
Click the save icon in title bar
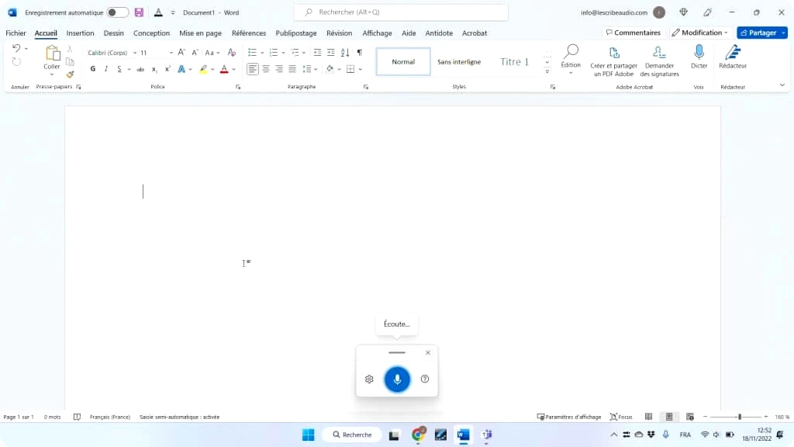pos(139,12)
